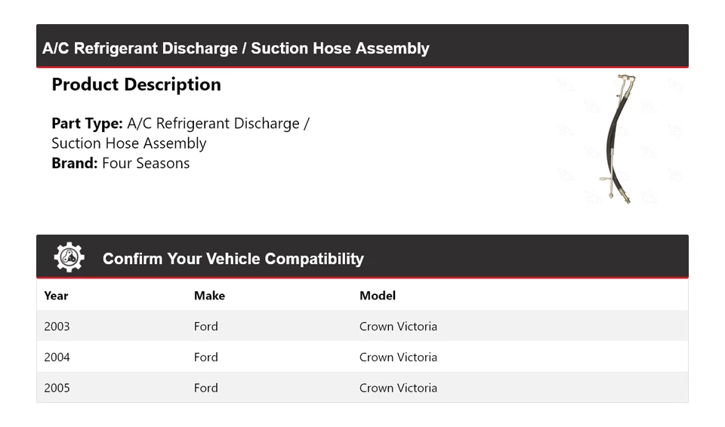
Task: Click Crown Victoria in the 2004 row
Action: [x=398, y=358]
